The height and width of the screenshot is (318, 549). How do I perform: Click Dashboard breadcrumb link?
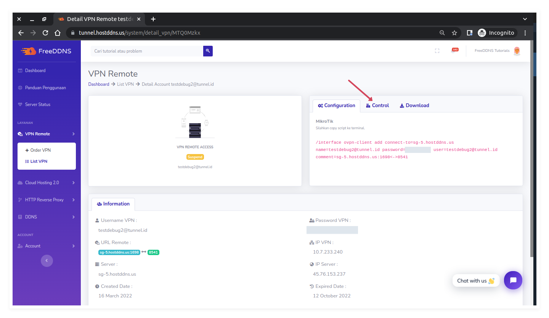(99, 84)
